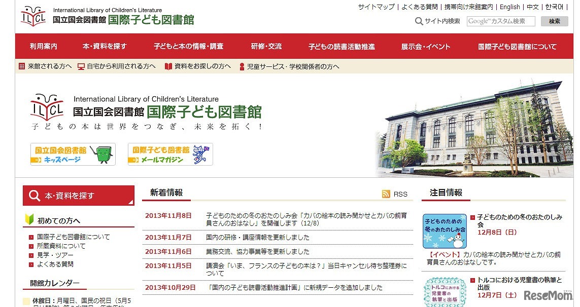The height and width of the screenshot is (307, 580).
Task: Open the 資料をお探しの方へ link
Action: pyautogui.click(x=202, y=66)
